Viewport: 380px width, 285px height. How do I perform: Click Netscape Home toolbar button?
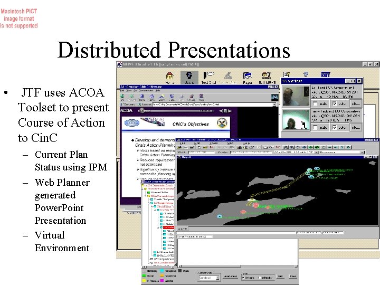click(151, 98)
